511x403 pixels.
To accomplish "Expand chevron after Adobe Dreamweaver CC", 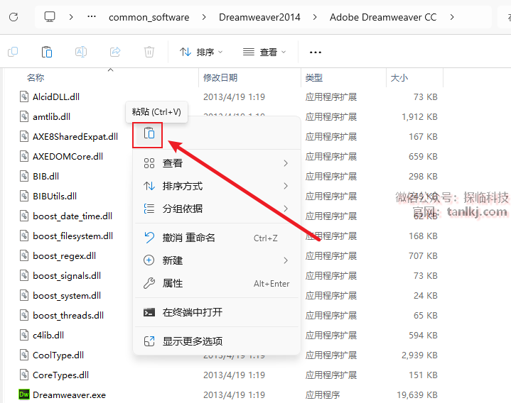I will click(452, 17).
